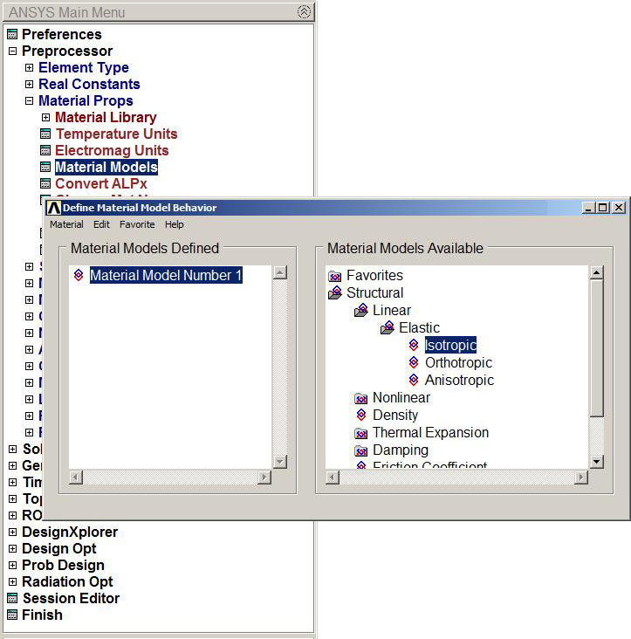The width and height of the screenshot is (631, 639).
Task: Open the Edit menu in dialog
Action: click(x=101, y=224)
